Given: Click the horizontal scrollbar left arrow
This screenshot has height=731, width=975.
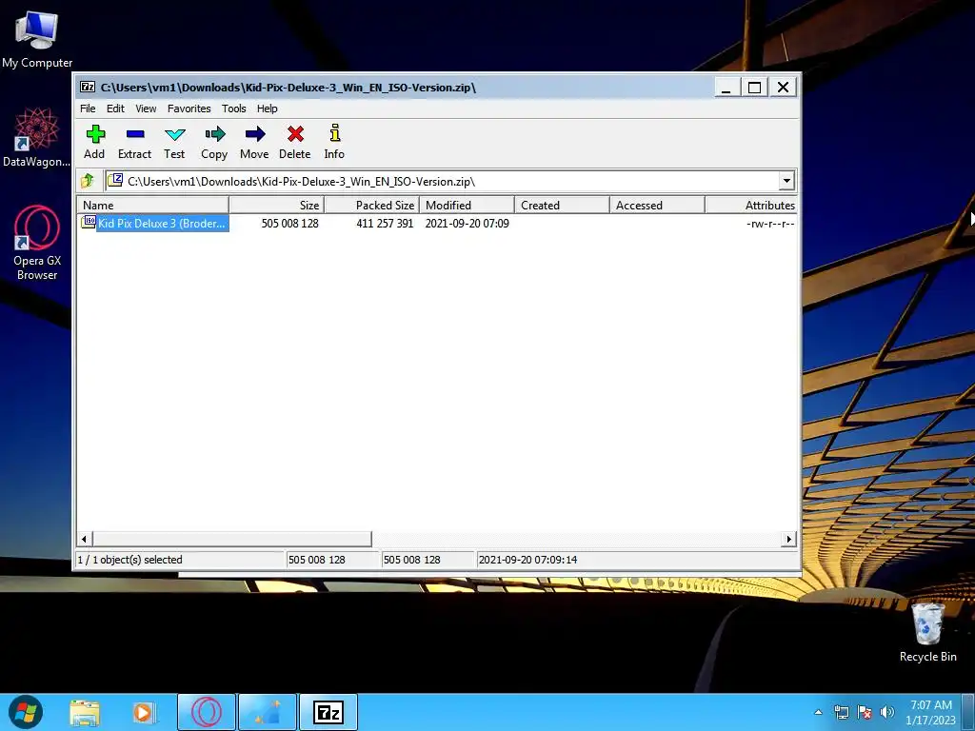Looking at the screenshot, I should pos(85,539).
